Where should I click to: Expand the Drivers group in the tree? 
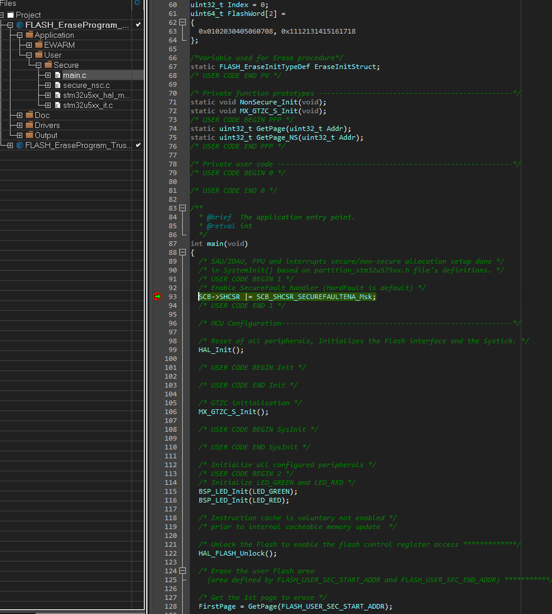click(20, 125)
